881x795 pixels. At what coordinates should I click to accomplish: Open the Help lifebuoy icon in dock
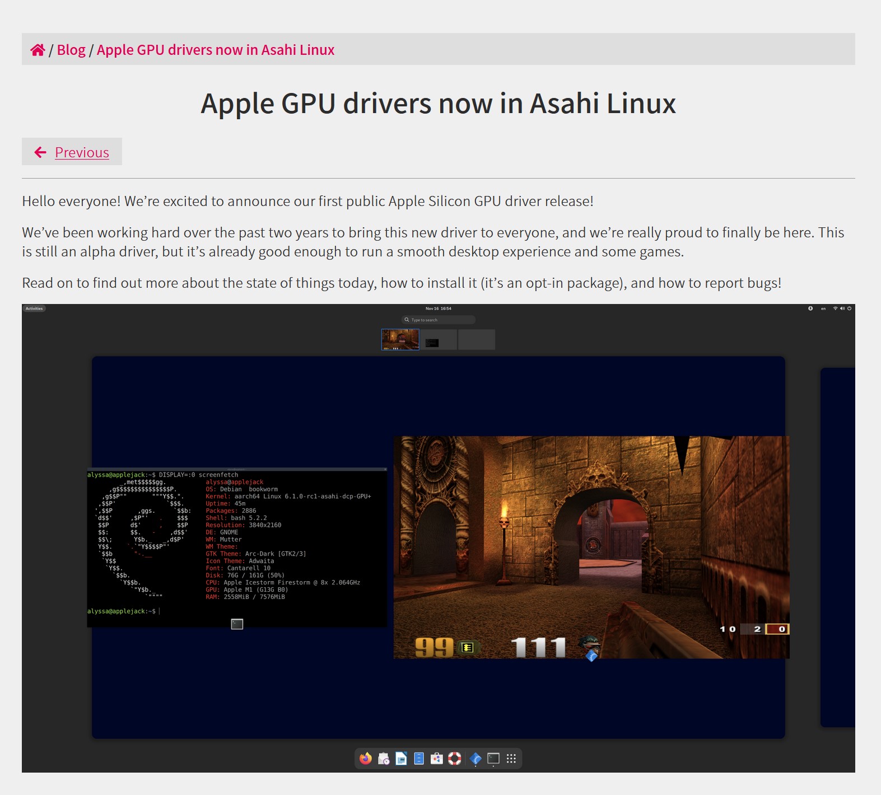[455, 759]
